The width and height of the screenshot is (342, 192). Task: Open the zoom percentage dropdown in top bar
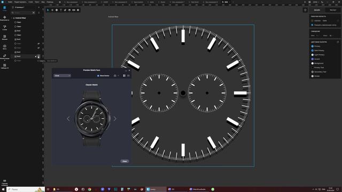[x=316, y=2]
